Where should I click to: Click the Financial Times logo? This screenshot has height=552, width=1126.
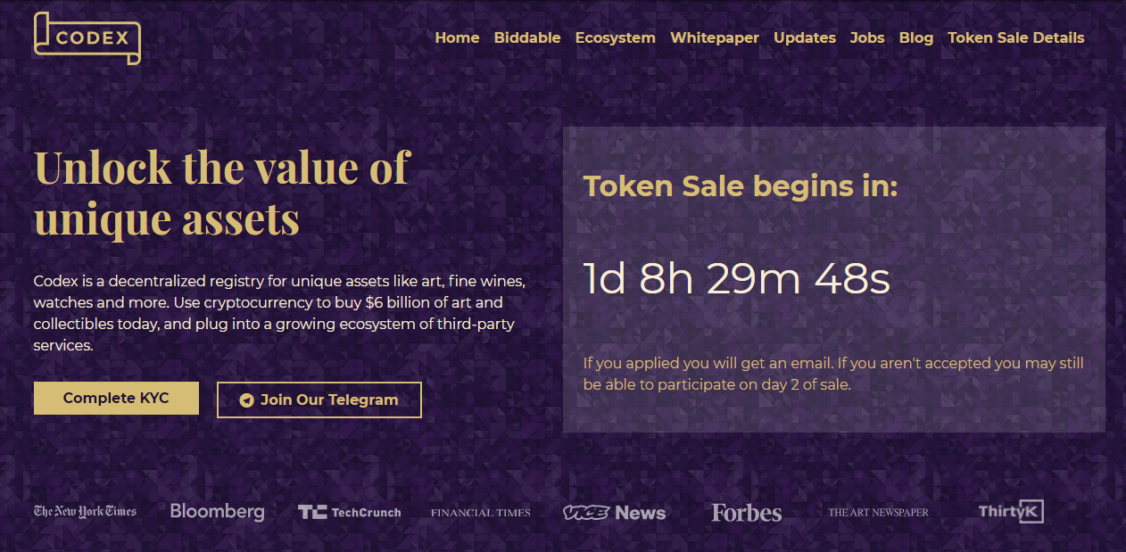point(481,513)
